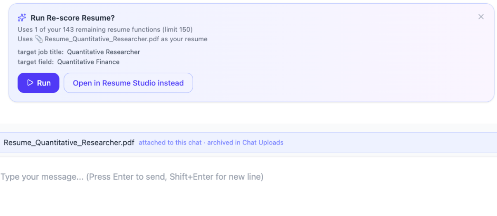The image size is (497, 216).
Task: Click the sparkle icon beside Run Re-score Resume
Action: point(22,18)
